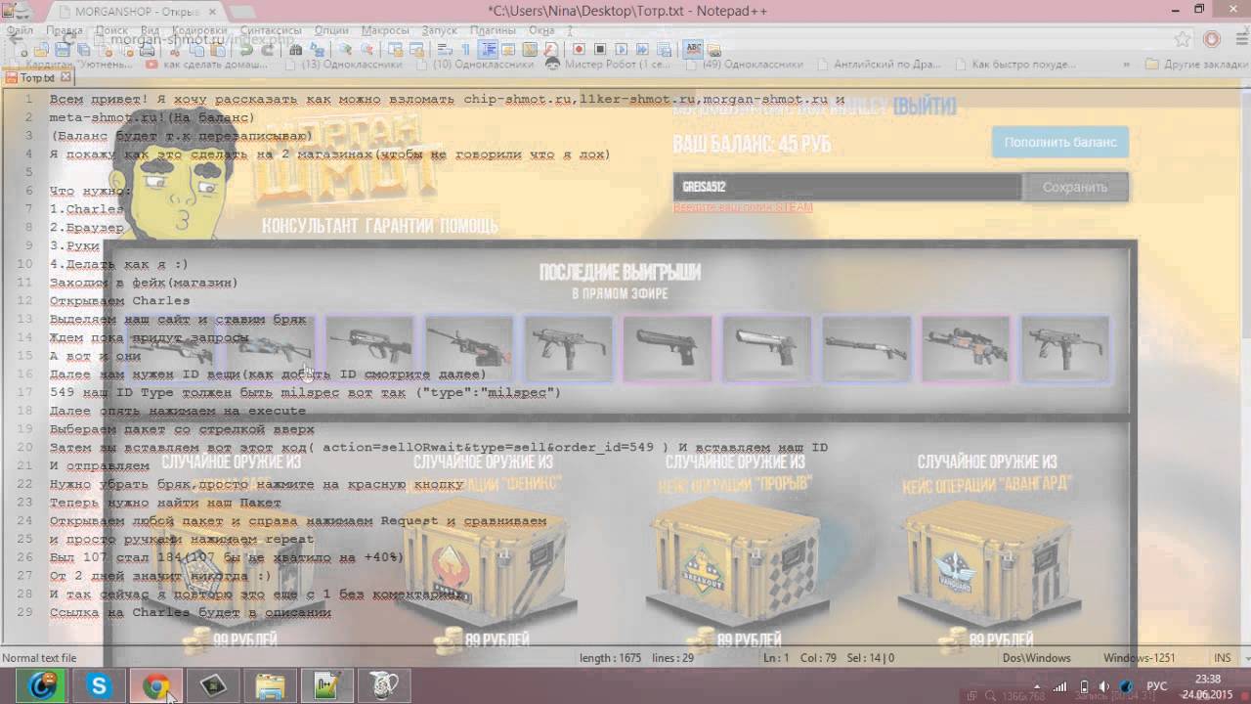Open Skype from the taskbar
This screenshot has height=704, width=1251.
click(99, 686)
